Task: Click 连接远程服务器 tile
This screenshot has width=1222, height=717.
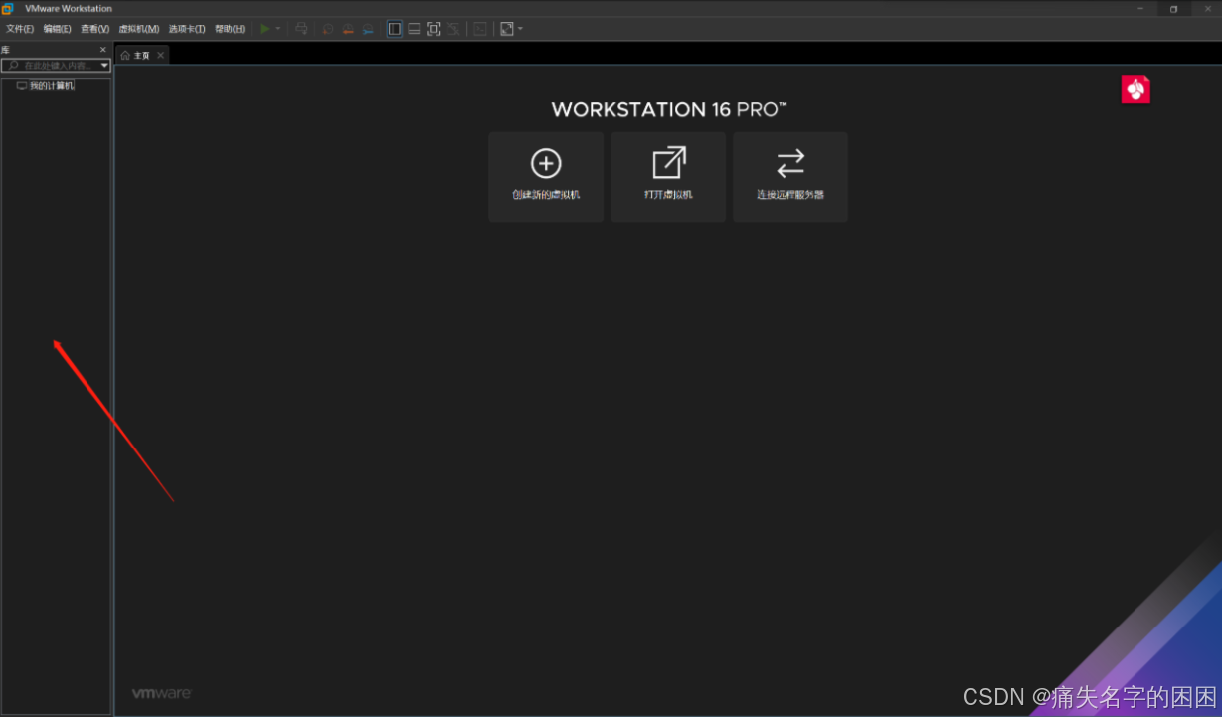Action: coord(790,177)
